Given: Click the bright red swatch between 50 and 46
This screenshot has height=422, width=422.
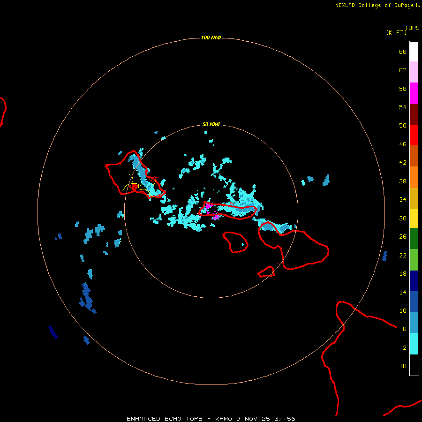Looking at the screenshot, I should click(414, 135).
